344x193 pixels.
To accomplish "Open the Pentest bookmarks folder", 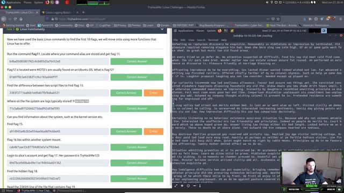I will click(x=134, y=25).
